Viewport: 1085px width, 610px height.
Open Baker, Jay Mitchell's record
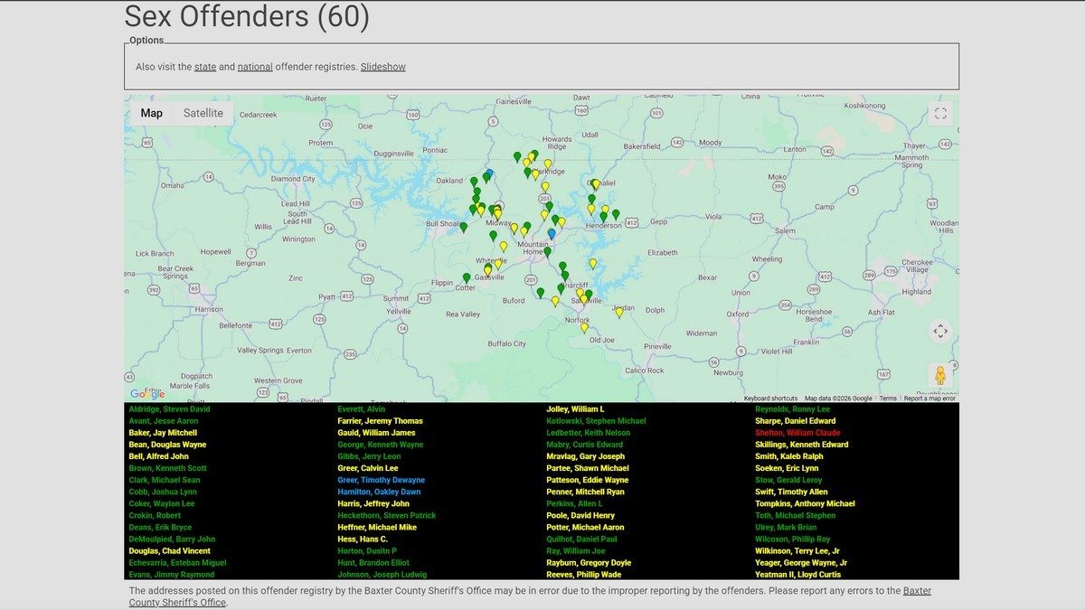point(163,433)
